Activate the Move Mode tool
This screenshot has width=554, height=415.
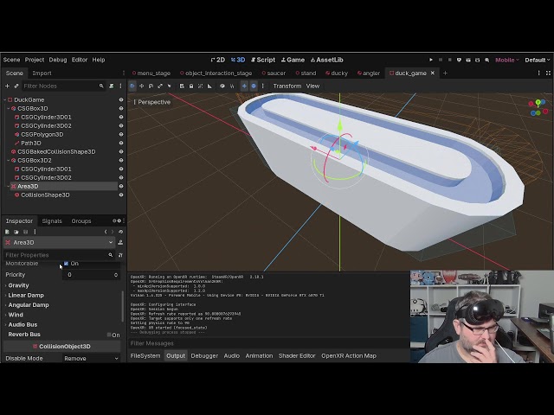[141, 86]
